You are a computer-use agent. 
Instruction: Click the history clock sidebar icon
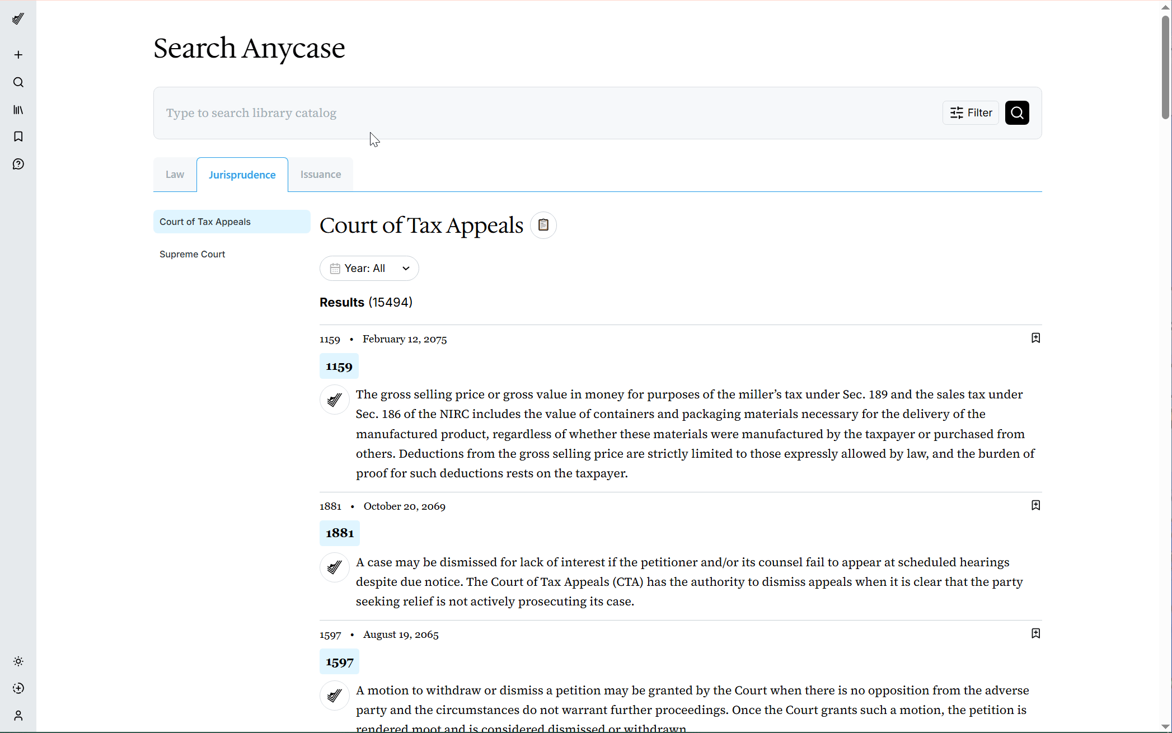click(x=18, y=688)
